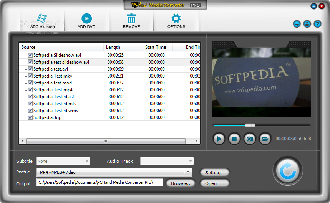The image size is (330, 203).
Task: Click the 00:00:03/00:00:08 playback time
Action: (x=293, y=139)
